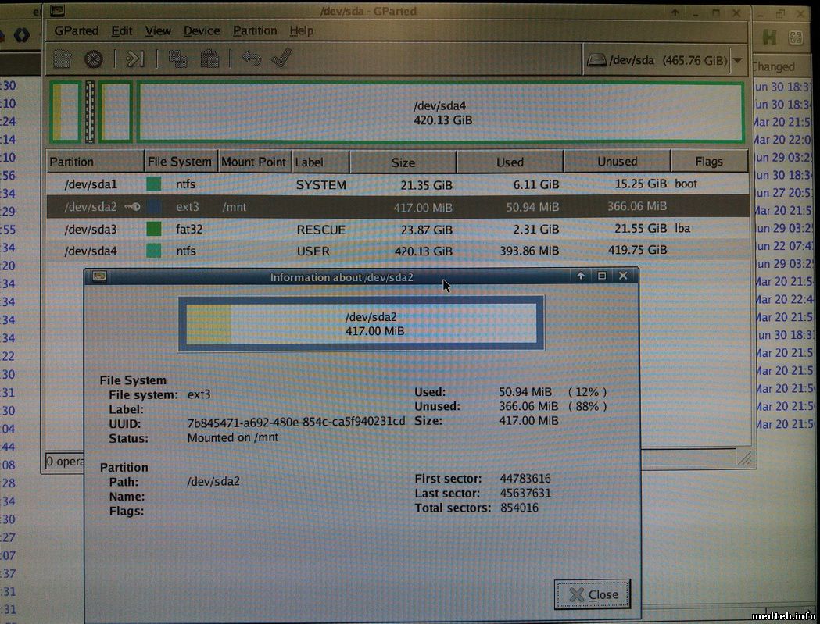Click the Size column header

click(x=403, y=162)
